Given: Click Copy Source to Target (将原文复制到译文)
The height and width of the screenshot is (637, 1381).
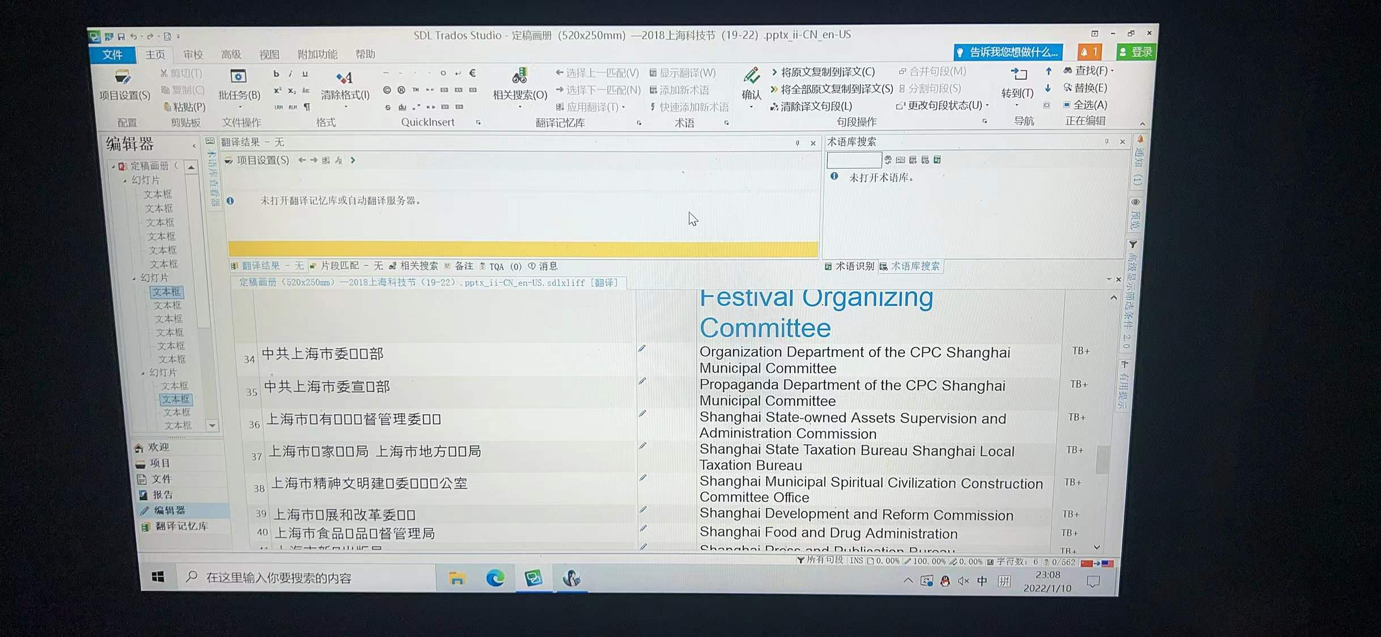Looking at the screenshot, I should 823,72.
